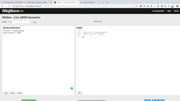
Task: Click the teal round extension icon
Action: tap(162, 6)
